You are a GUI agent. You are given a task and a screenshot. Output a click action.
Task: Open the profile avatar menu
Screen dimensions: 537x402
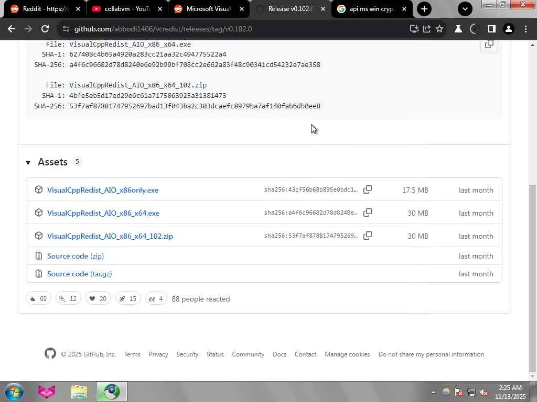[509, 29]
